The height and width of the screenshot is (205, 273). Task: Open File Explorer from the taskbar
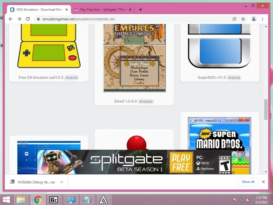(x=21, y=200)
